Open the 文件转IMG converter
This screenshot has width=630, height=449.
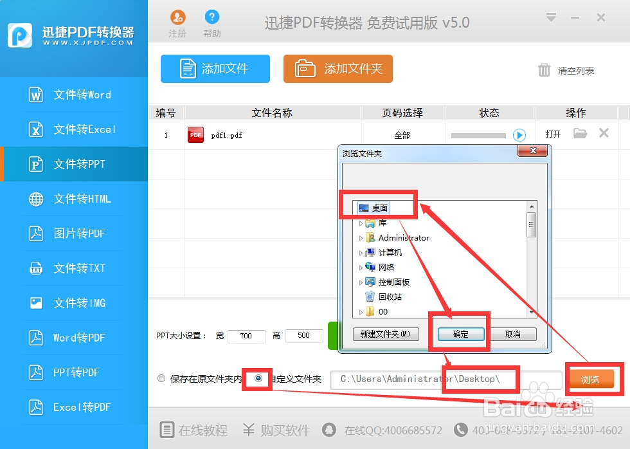[x=35, y=303]
